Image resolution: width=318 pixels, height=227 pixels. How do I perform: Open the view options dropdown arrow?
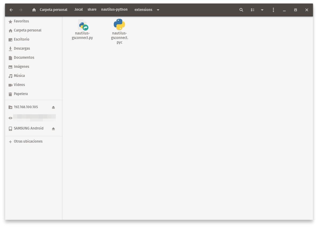pyautogui.click(x=262, y=10)
